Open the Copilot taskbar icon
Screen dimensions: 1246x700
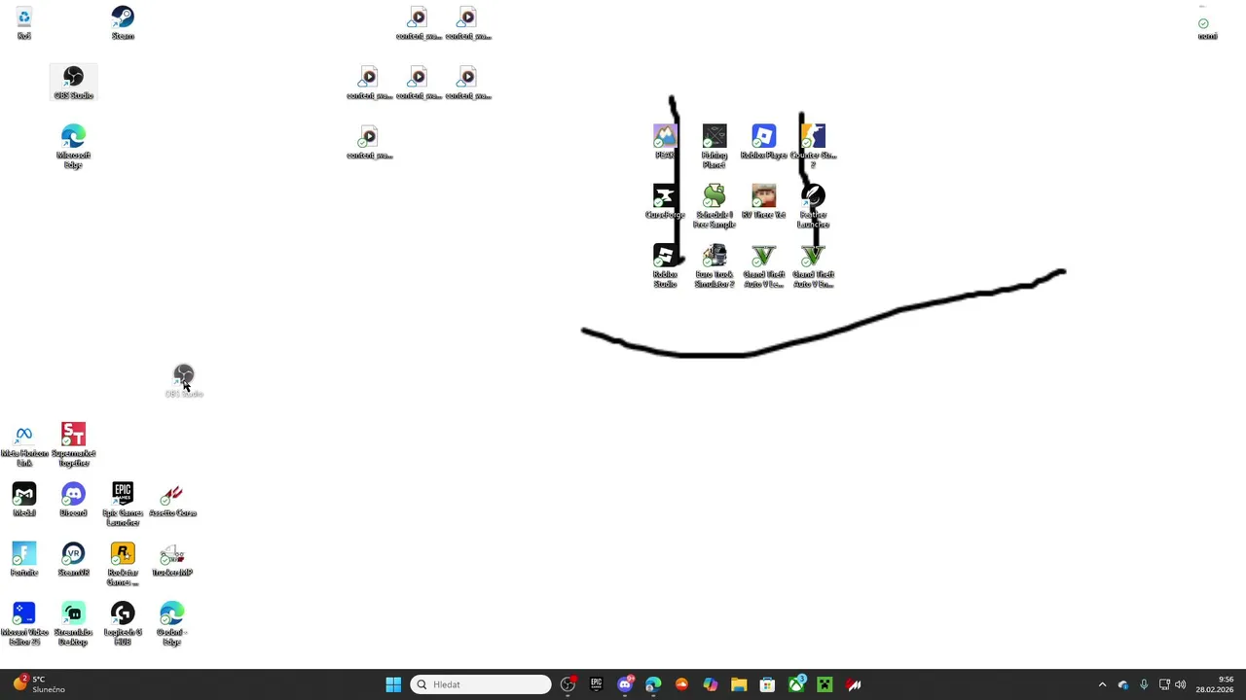[x=711, y=684]
